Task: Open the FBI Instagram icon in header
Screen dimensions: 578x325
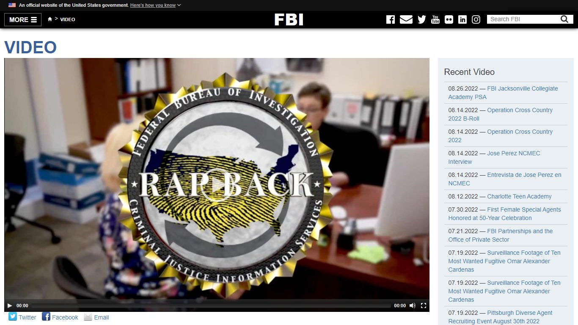Action: coord(476,19)
